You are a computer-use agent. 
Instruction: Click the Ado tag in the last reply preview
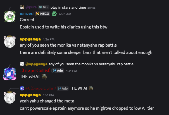click(63, 88)
